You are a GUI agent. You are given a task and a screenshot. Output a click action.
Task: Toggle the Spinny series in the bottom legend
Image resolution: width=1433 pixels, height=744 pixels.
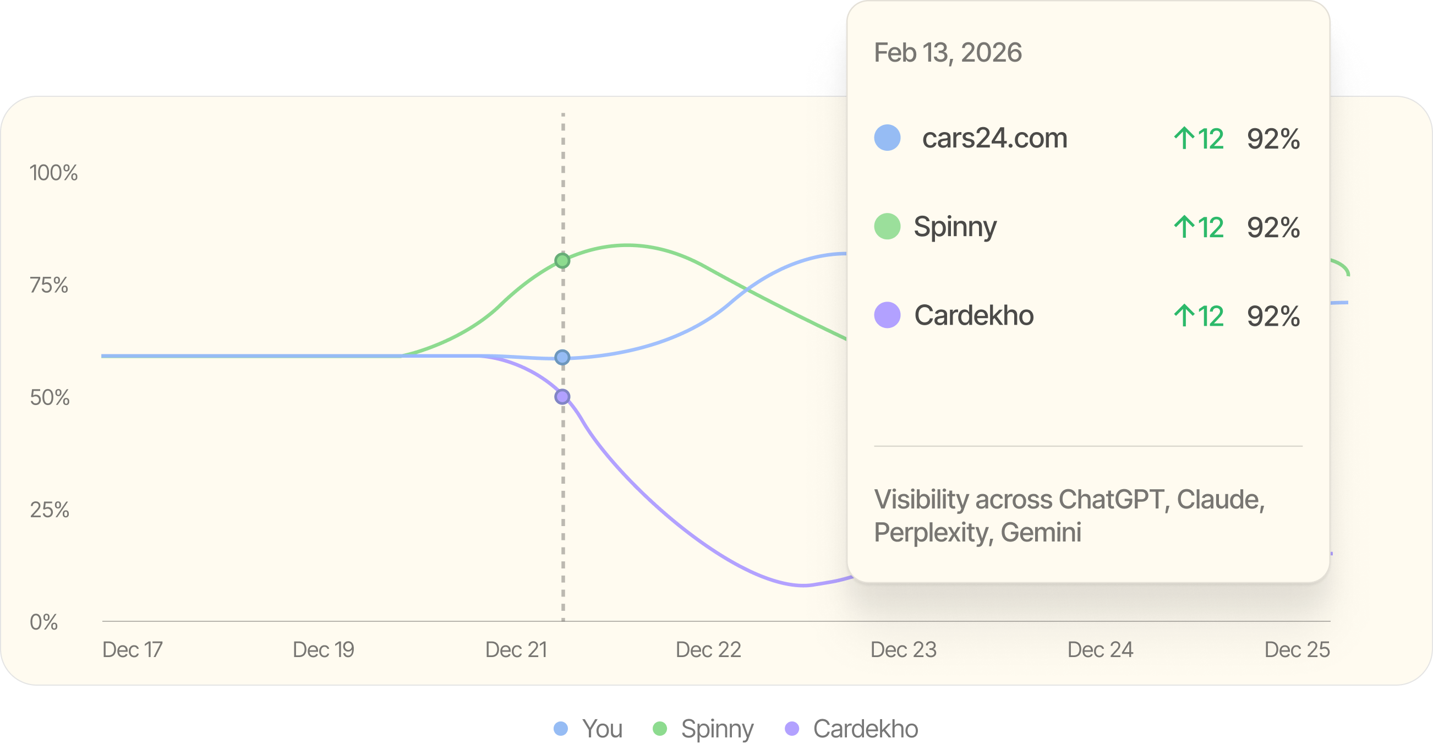[704, 729]
